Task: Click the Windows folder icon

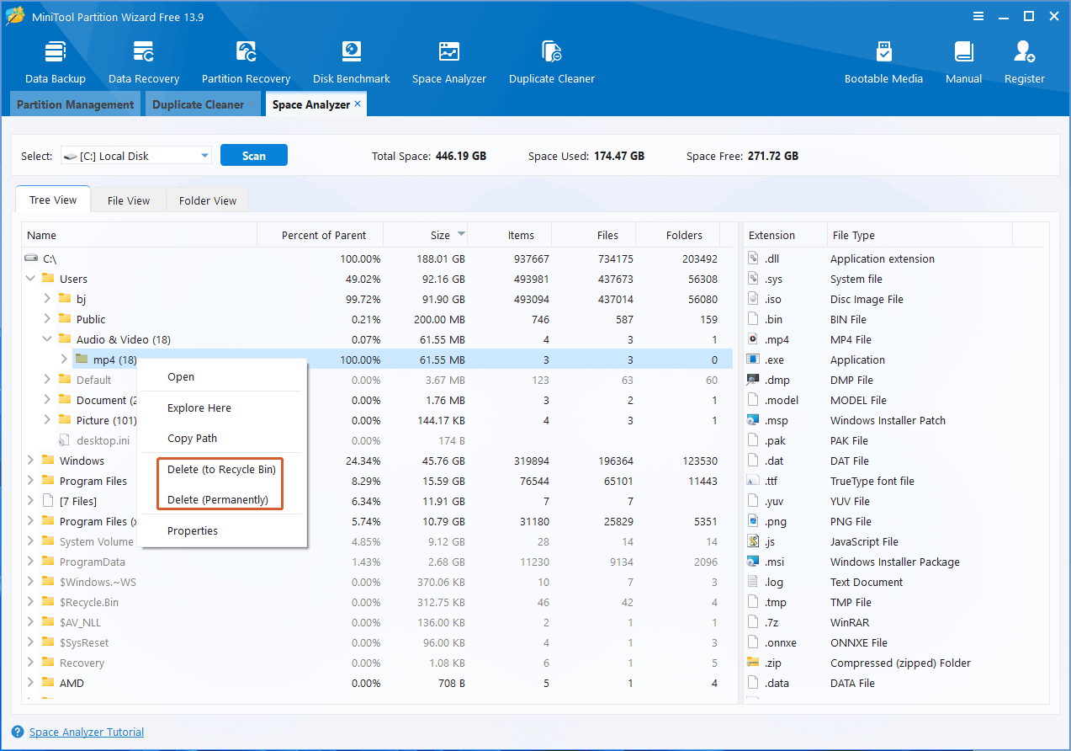Action: pos(48,461)
